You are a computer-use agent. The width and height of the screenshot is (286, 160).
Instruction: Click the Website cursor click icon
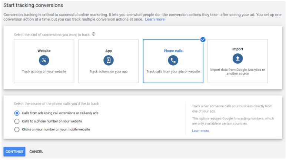[x=44, y=60]
